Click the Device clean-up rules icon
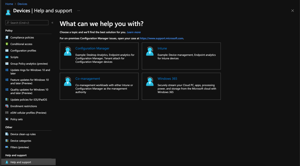Image resolution: width=300 pixels, height=166 pixels. (x=7, y=134)
